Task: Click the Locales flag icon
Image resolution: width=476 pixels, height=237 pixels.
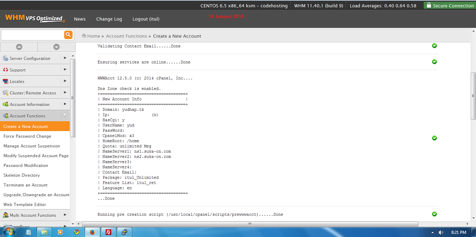Action: coord(6,82)
